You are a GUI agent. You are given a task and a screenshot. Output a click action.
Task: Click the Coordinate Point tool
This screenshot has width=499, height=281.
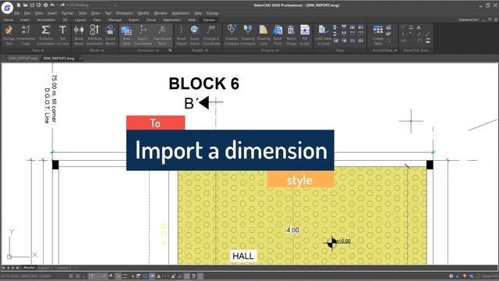pos(162,35)
